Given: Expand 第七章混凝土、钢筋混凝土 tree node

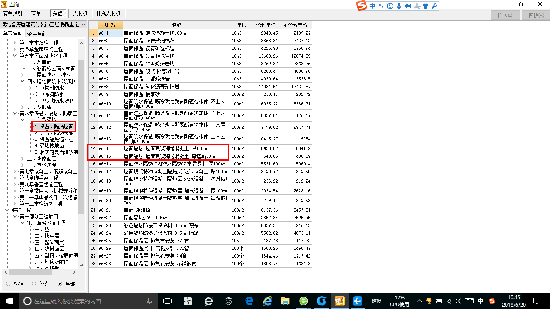Looking at the screenshot, I should click(15, 171).
